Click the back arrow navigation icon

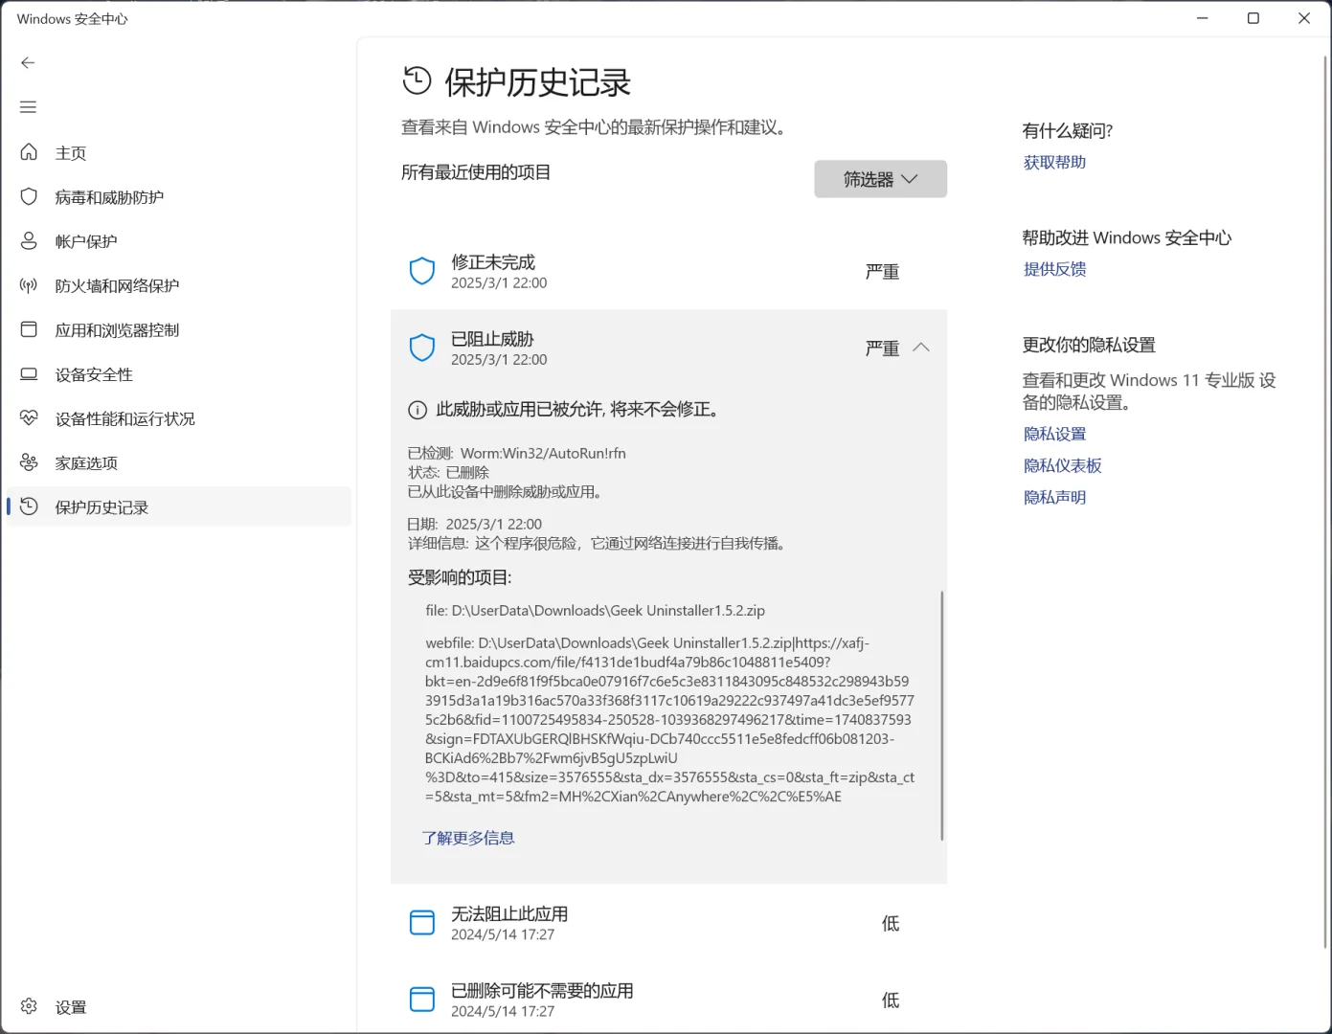(x=28, y=62)
